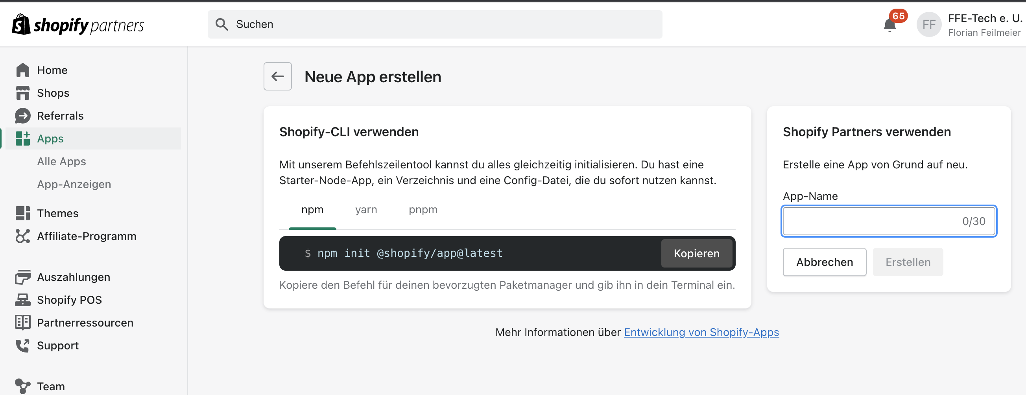Open notifications bell with 65 badge

click(890, 25)
